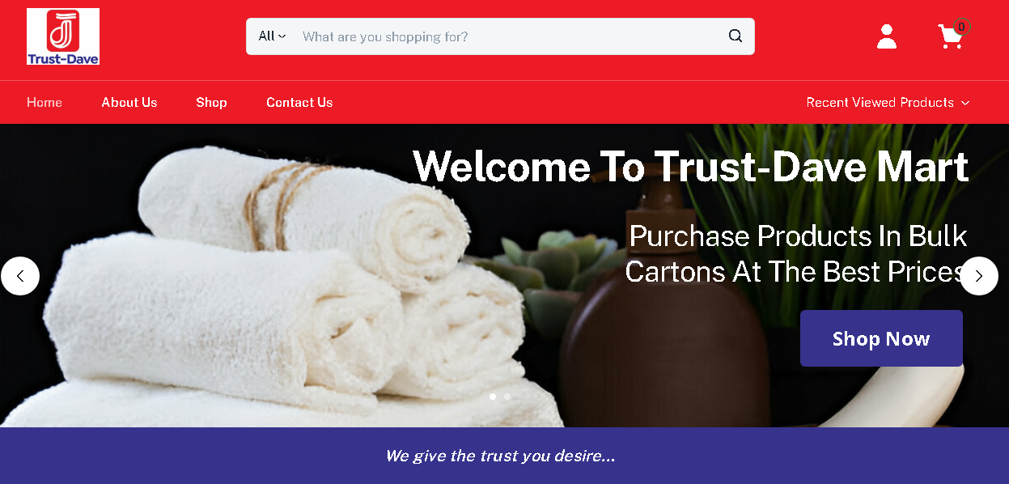1009x484 pixels.
Task: Click the magnifier search icon
Action: click(x=736, y=36)
